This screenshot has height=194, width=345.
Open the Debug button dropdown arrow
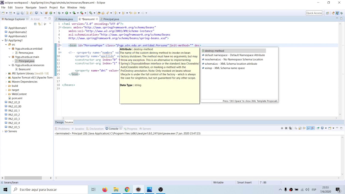pyautogui.click(x=63, y=13)
